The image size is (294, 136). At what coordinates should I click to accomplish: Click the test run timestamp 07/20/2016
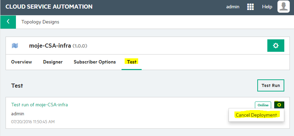[x=33, y=122]
